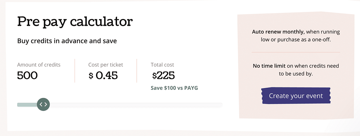Viewport: 360px width, 136px height.
Task: Select the Pre pay calculator heading
Action: 75,21
